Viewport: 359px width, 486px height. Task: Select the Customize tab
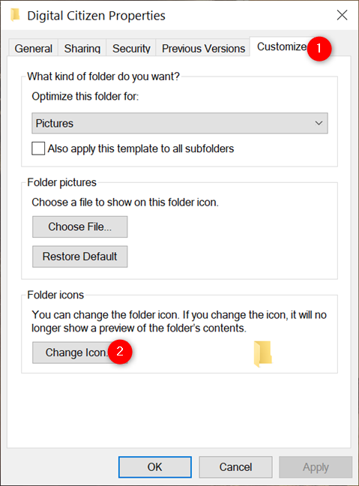(282, 46)
